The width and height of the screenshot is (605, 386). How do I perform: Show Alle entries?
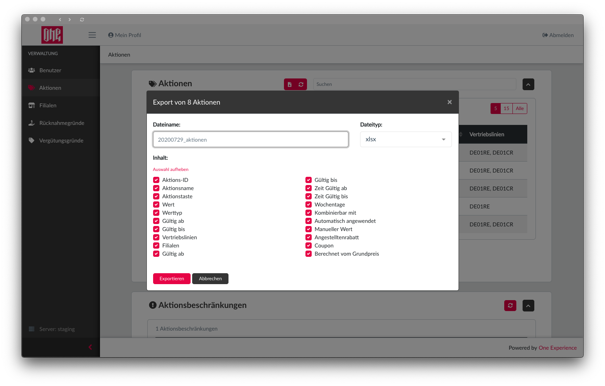[x=520, y=109]
